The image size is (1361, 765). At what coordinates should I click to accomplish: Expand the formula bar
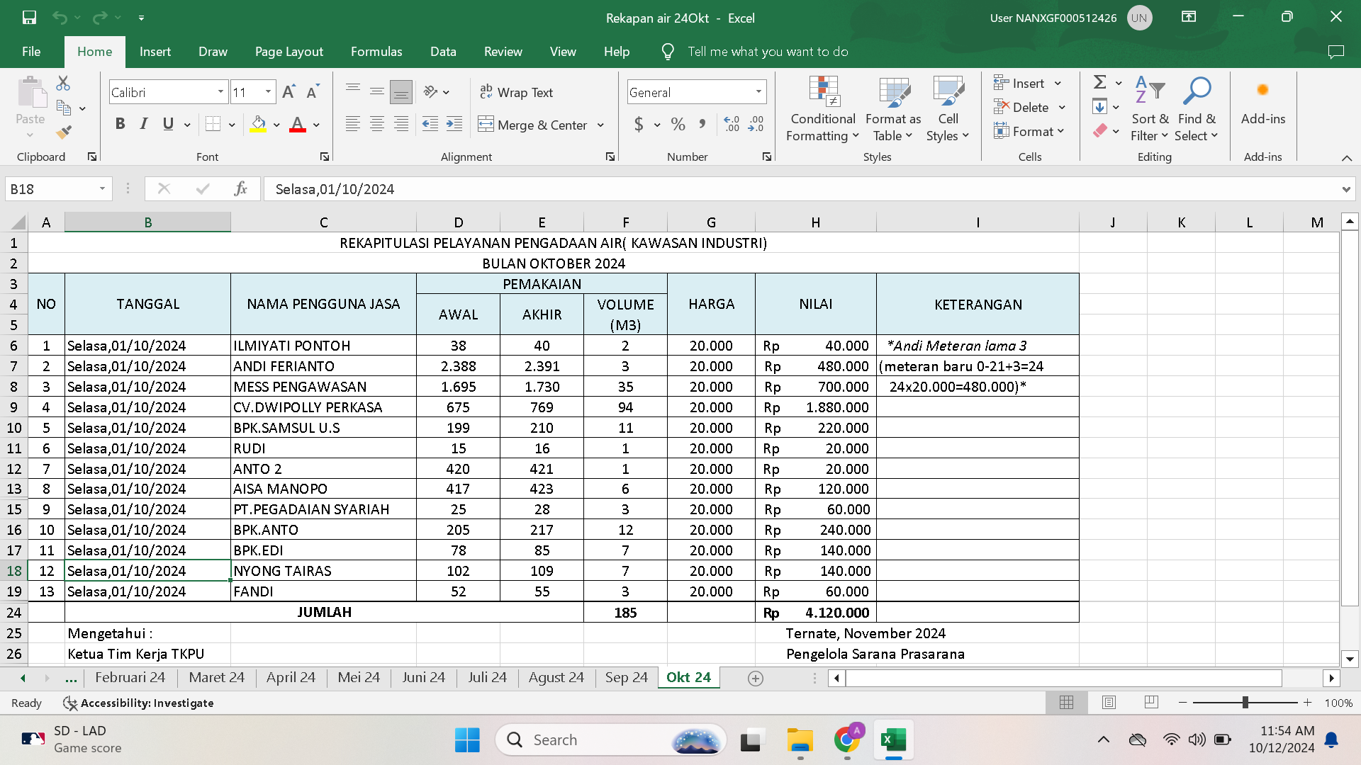click(x=1345, y=189)
